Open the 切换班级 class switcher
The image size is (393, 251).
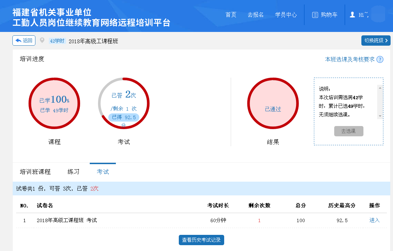pos(376,41)
